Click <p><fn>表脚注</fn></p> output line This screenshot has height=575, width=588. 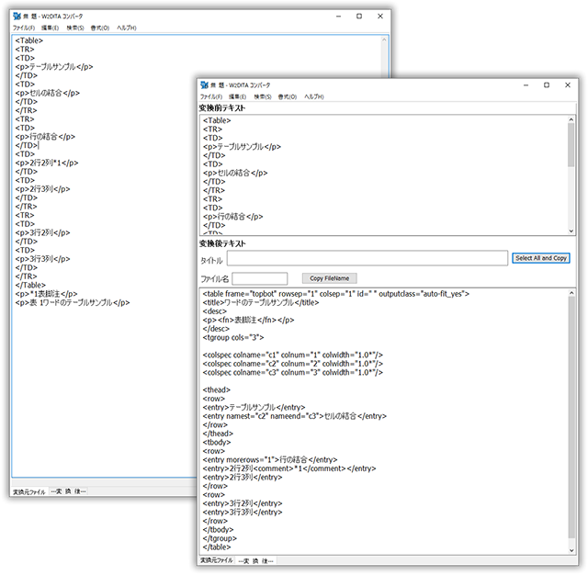(248, 321)
